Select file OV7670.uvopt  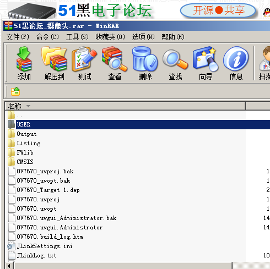tap(36, 208)
